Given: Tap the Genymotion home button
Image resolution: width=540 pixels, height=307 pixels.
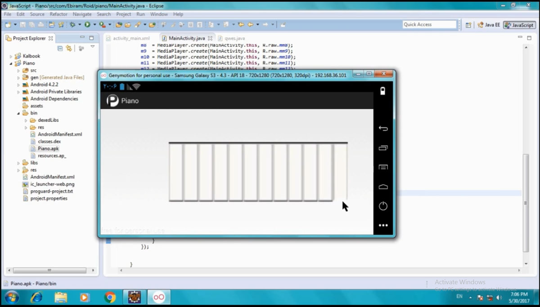Looking at the screenshot, I should point(383,187).
